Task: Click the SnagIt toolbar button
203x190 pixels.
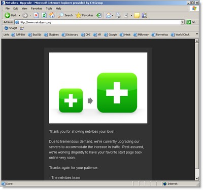Action: point(11,28)
